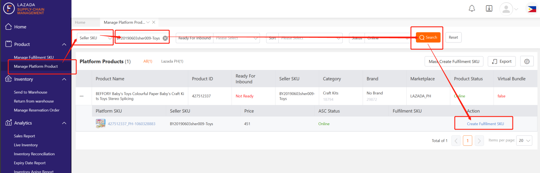Clear the SKU search field
540x173 pixels.
165,38
